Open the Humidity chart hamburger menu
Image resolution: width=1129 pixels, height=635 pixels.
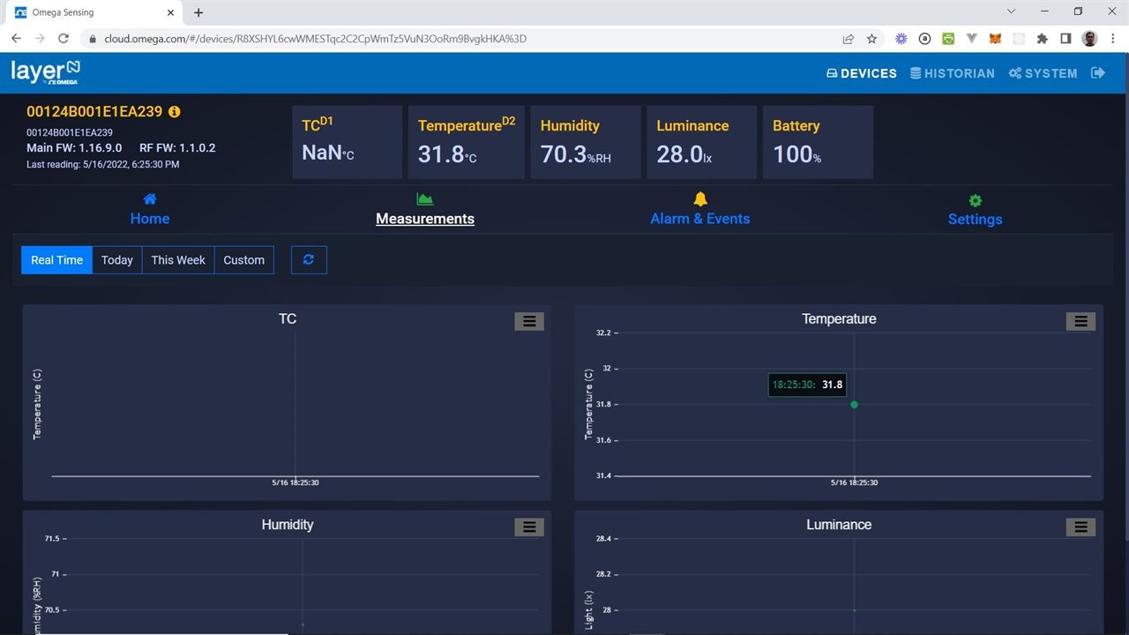click(x=529, y=527)
